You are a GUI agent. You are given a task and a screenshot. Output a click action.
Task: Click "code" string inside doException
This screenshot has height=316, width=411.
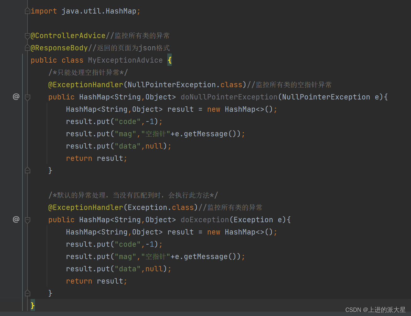128,244
